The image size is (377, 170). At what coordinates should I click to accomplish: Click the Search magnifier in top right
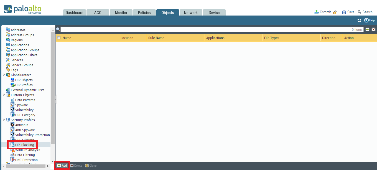click(360, 12)
